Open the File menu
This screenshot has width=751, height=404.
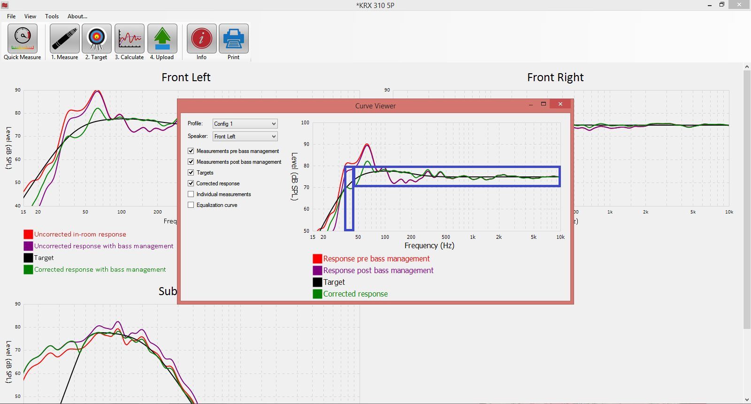point(11,16)
